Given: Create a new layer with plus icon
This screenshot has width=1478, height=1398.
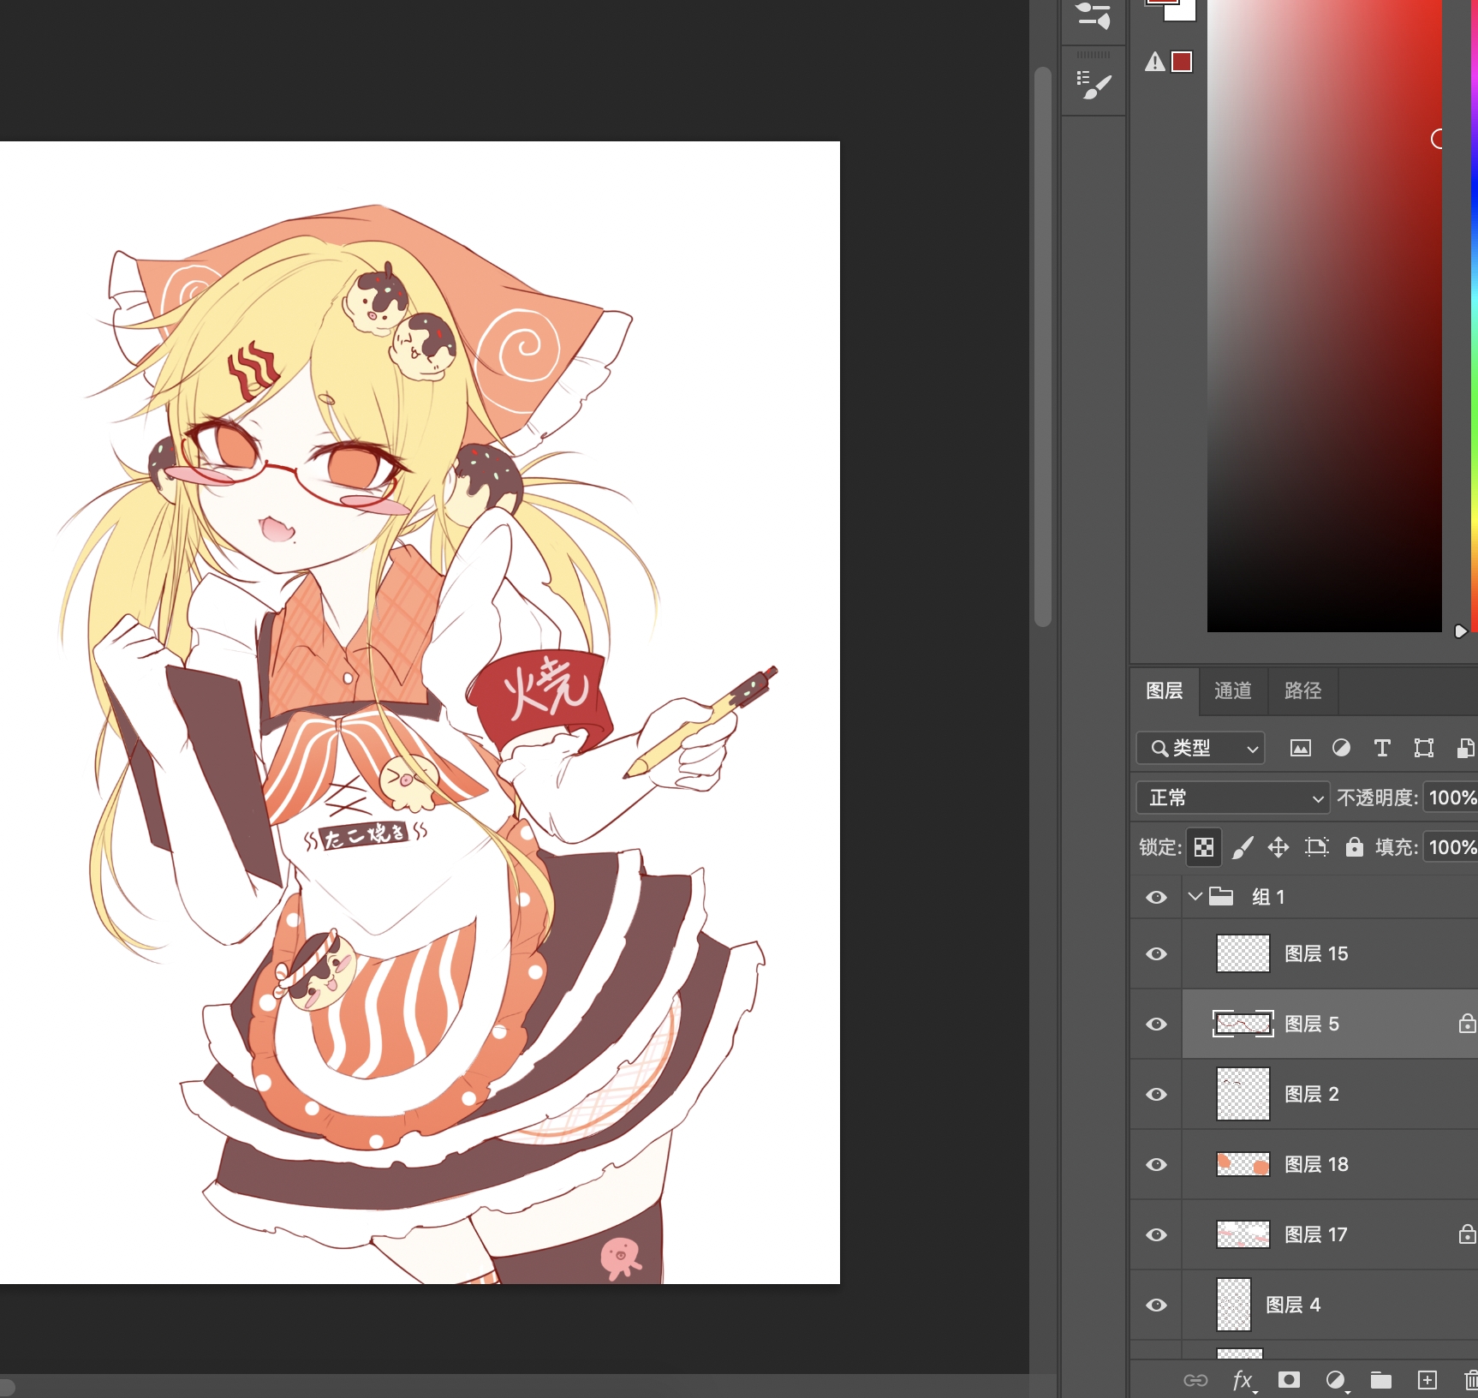Looking at the screenshot, I should pos(1427,1379).
